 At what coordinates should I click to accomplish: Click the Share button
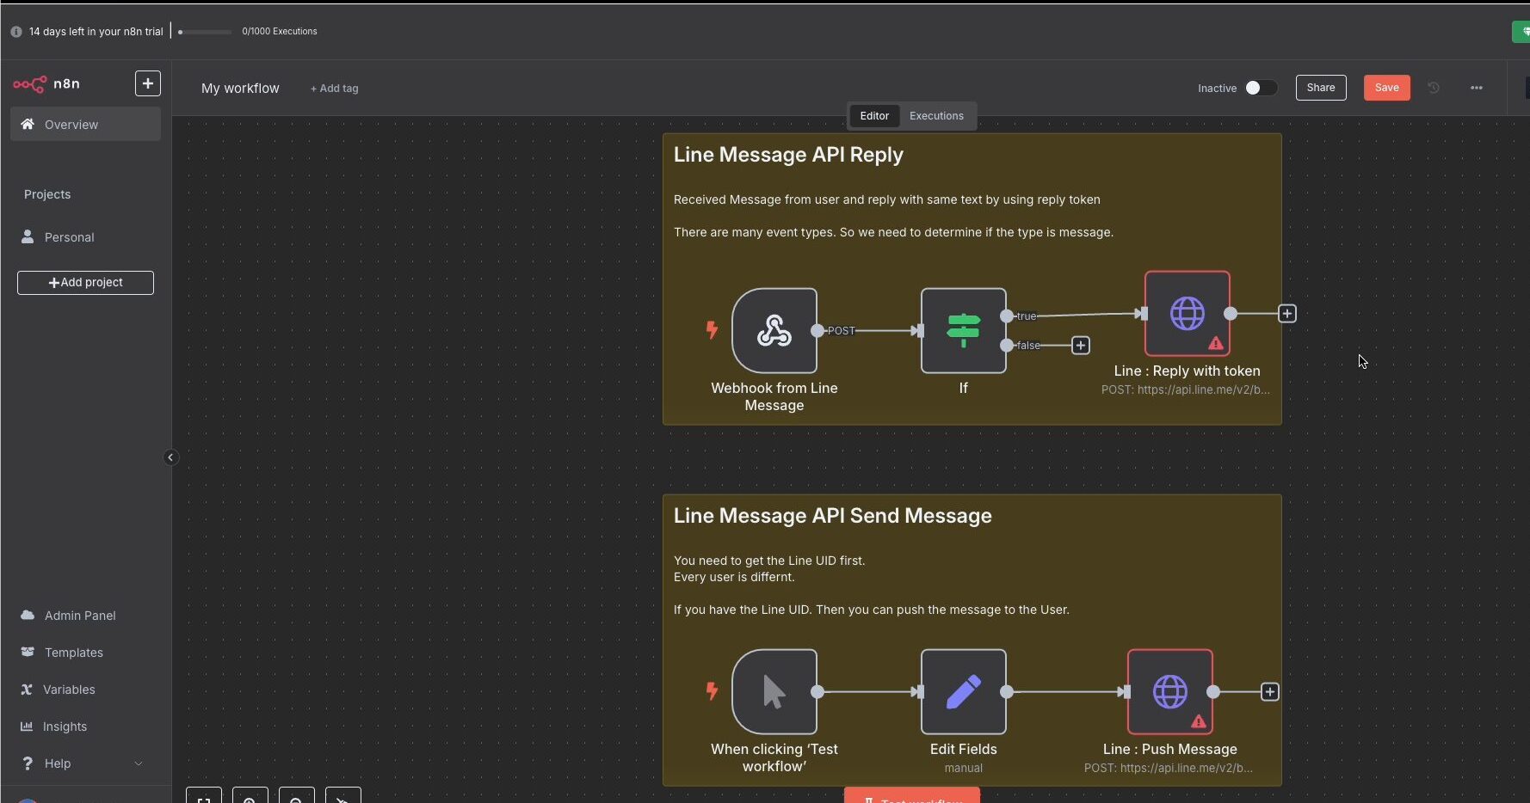1321,88
